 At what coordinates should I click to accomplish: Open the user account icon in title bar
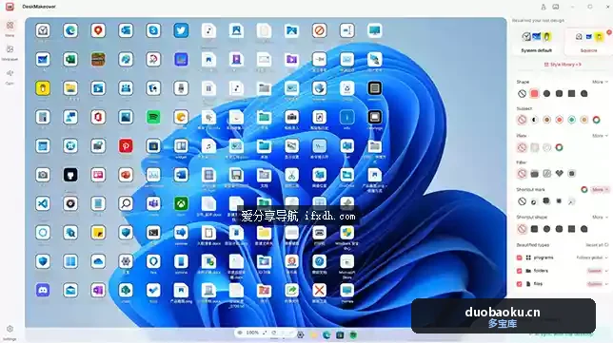coord(544,7)
